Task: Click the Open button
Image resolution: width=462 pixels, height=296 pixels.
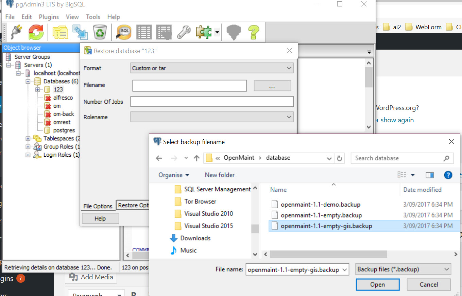Action: click(x=377, y=284)
